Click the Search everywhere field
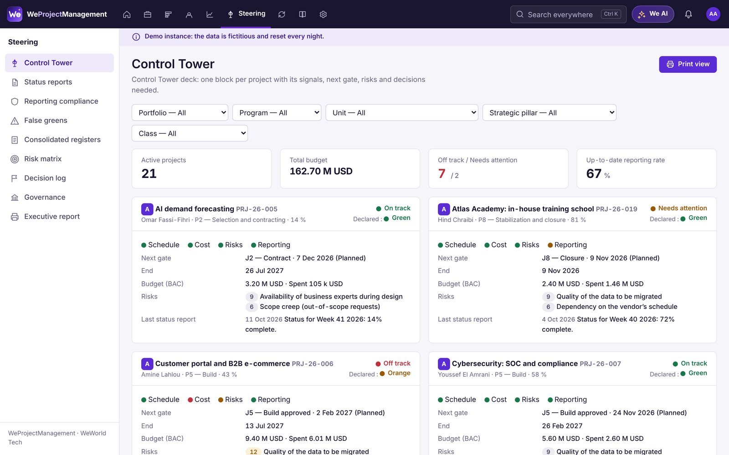The width and height of the screenshot is (729, 455). (568, 14)
